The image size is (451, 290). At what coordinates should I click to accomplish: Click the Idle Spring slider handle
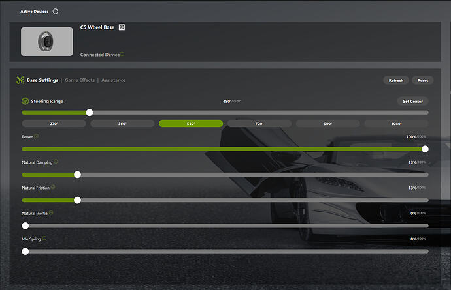click(x=25, y=252)
